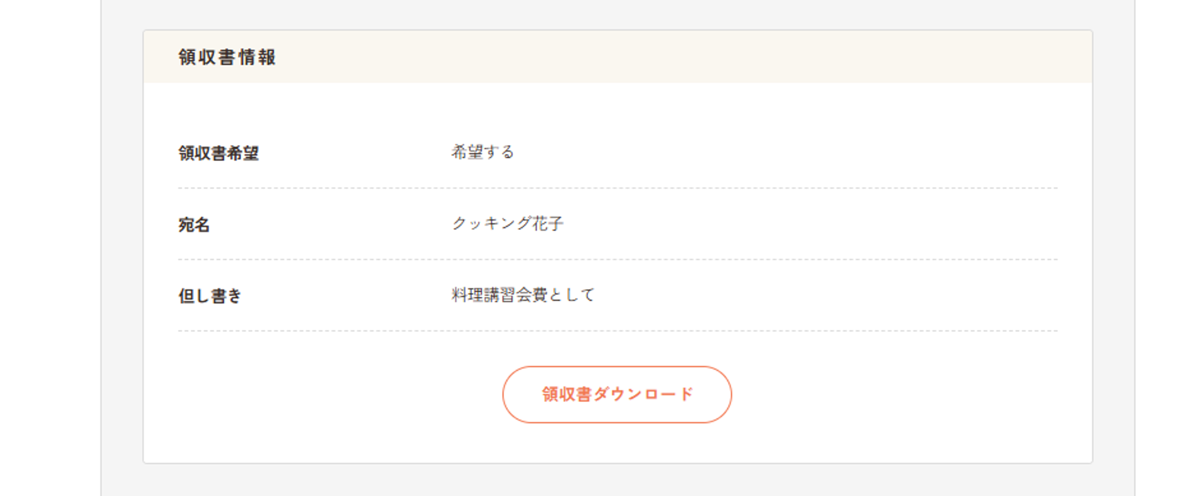Click the white strip beside the left black bar

[x=78, y=248]
